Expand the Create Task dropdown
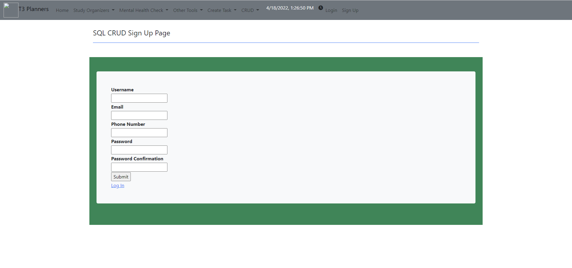 point(222,10)
